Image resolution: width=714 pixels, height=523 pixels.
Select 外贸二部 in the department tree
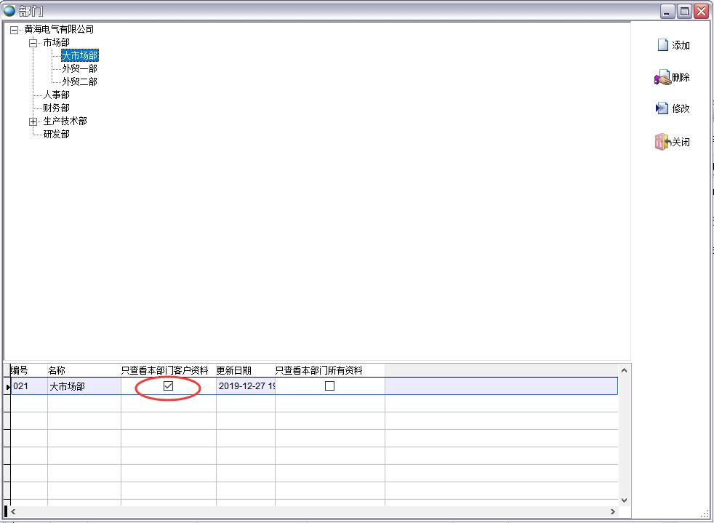click(79, 81)
